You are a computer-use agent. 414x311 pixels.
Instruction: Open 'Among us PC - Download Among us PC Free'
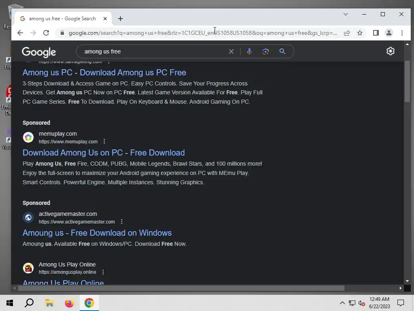(x=104, y=72)
